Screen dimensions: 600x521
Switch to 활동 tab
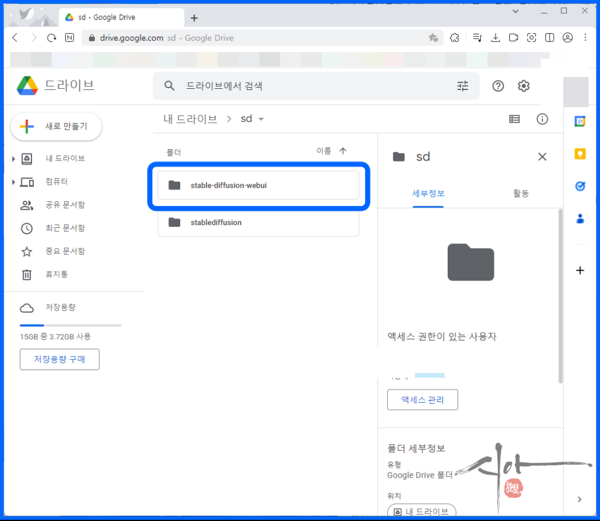[x=521, y=194]
